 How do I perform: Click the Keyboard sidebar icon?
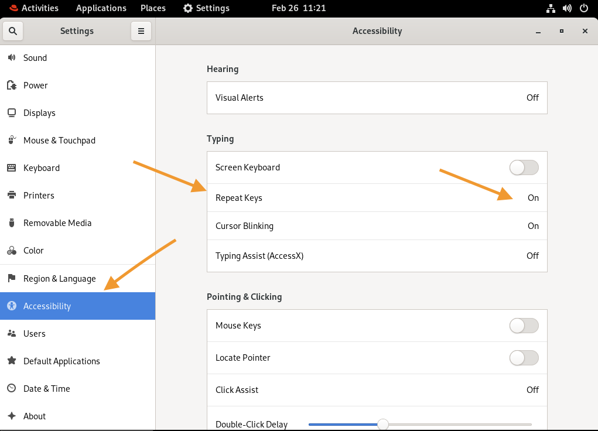click(x=12, y=167)
